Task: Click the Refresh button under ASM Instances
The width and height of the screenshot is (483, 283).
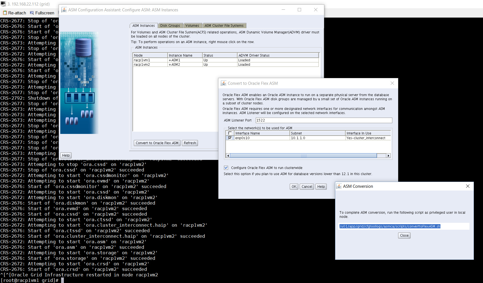Action: pos(190,143)
